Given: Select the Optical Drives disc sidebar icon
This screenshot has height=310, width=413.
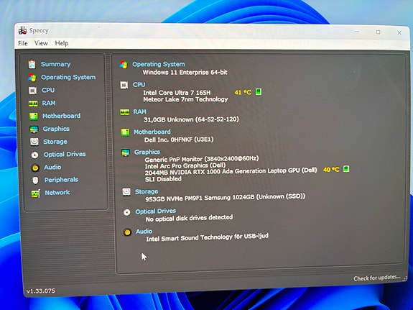Looking at the screenshot, I should point(34,155).
